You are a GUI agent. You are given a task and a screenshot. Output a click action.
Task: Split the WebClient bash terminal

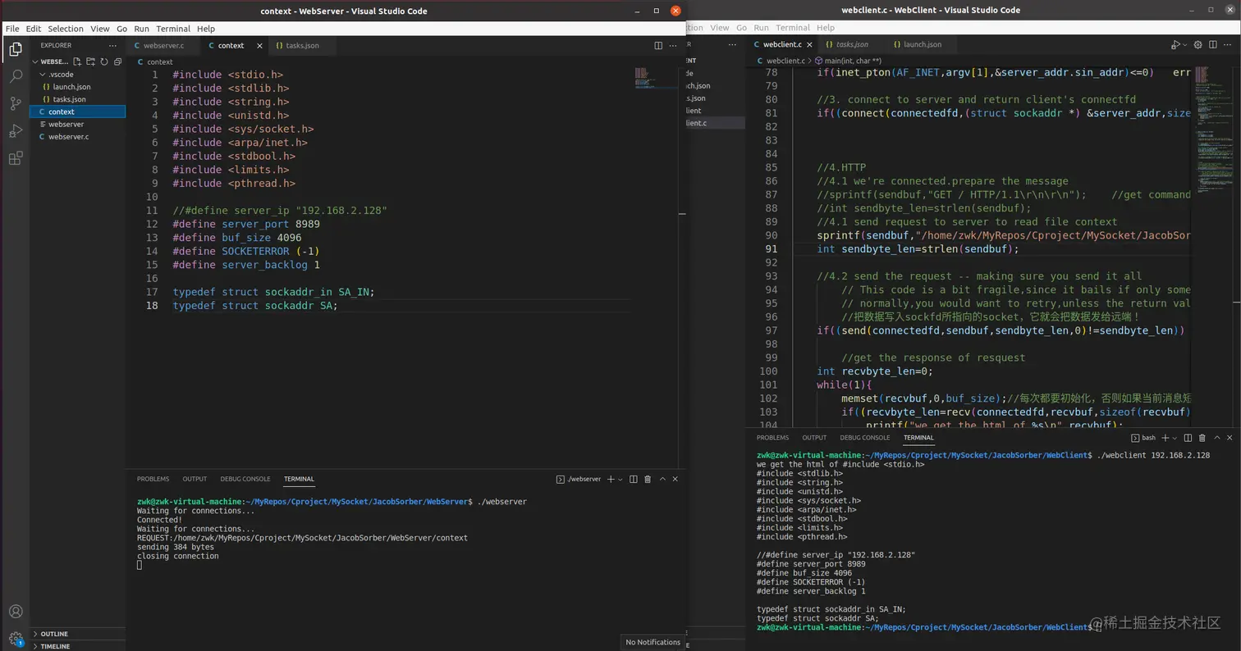(1187, 438)
